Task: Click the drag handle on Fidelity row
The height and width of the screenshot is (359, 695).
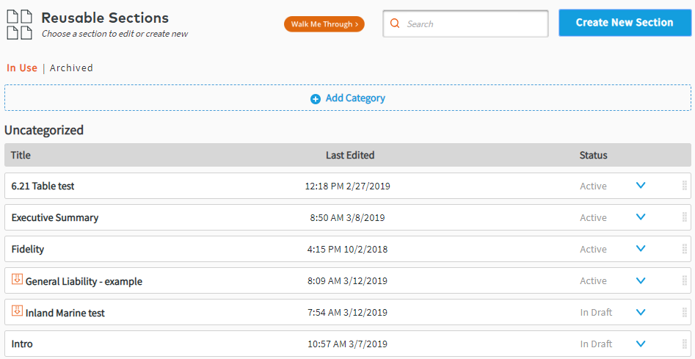Action: click(x=684, y=249)
